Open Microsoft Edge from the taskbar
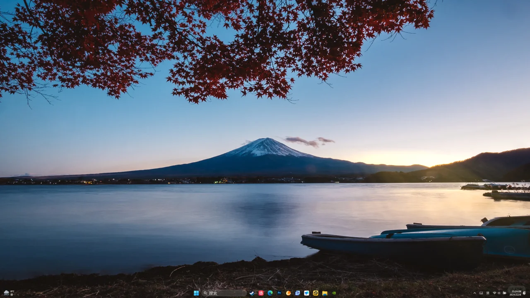 (270, 293)
